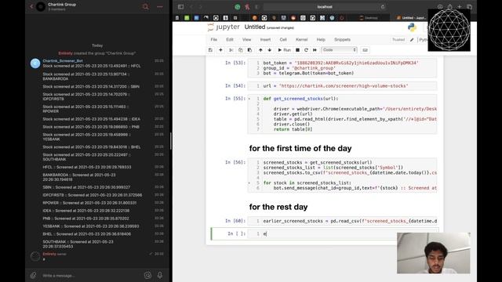Click the Trusted notebook indicator
This screenshot has width=502, height=282.
pyautogui.click(x=398, y=40)
